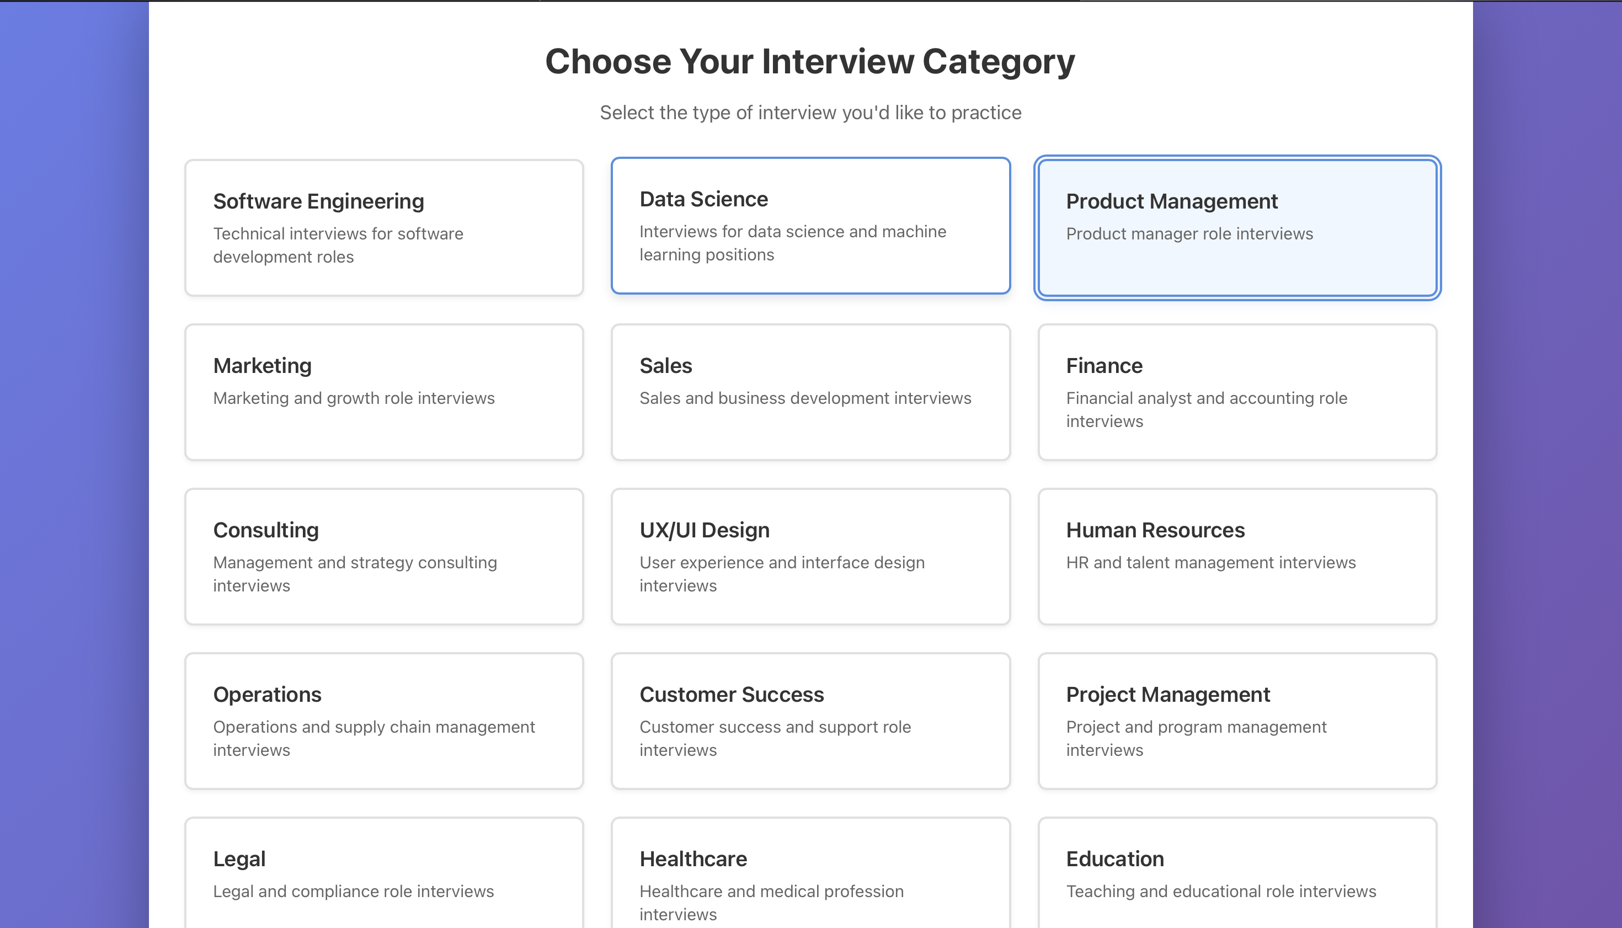Screen dimensions: 1622x928
Task: Pick the Healthcare category card
Action: click(x=810, y=873)
